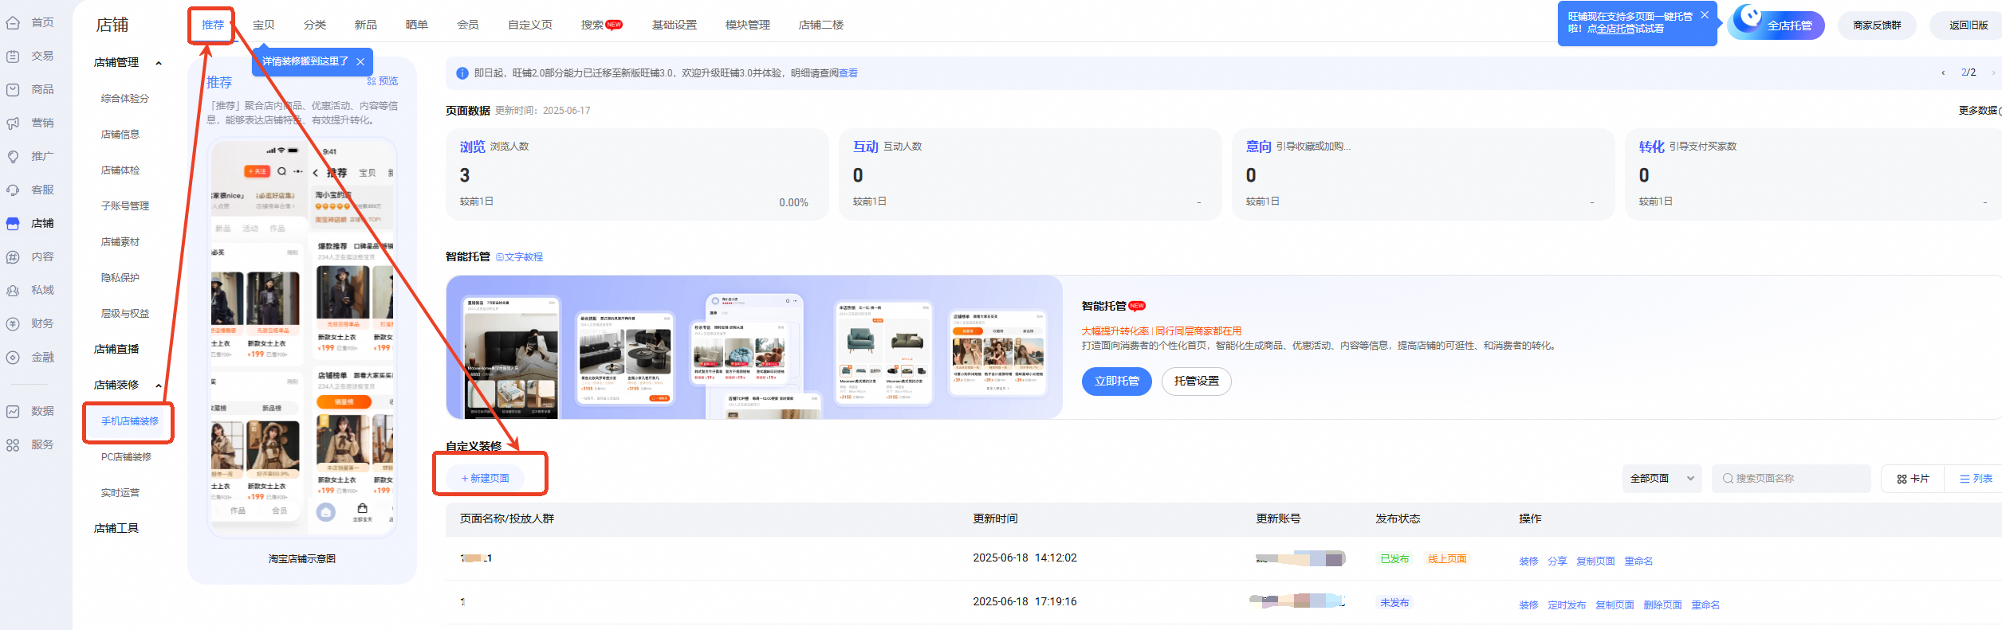
Task: Open the 查看 details link in notice
Action: (848, 73)
